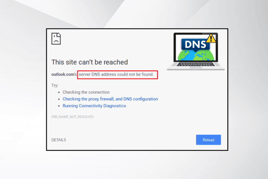Open Checking the proxy, firewall, and DNS configuration link
This screenshot has height=179, width=268.
[x=110, y=99]
